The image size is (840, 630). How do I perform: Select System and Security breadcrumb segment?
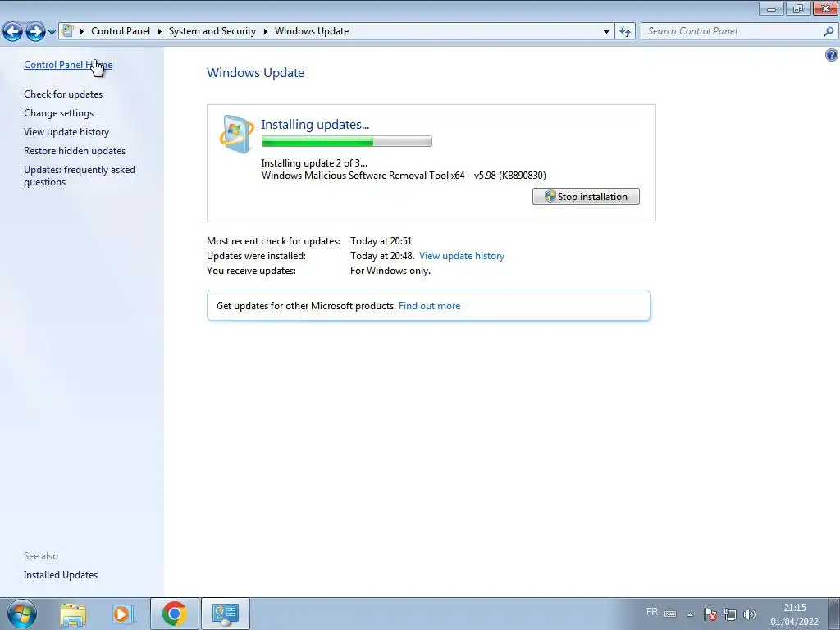tap(212, 31)
